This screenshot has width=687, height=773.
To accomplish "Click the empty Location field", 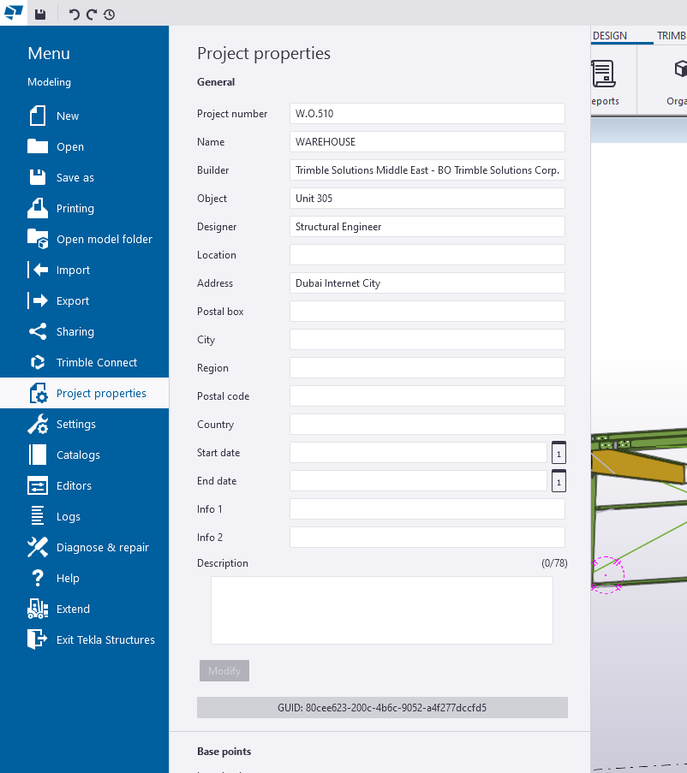I will pyautogui.click(x=427, y=255).
